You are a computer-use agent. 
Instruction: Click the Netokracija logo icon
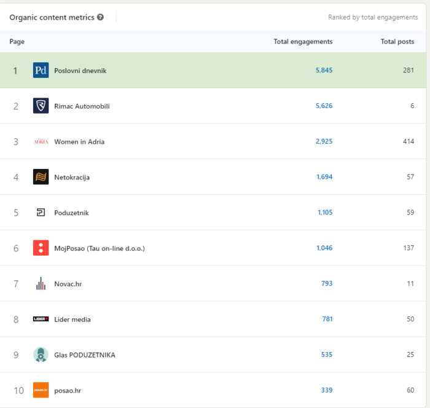pos(41,177)
